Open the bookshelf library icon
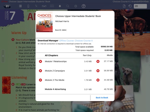This screenshot has width=150, height=112. tap(7, 6)
